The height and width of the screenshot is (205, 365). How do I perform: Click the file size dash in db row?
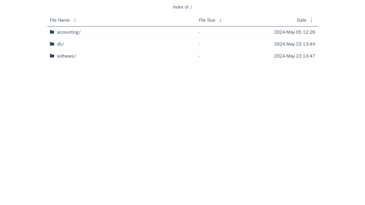click(199, 44)
